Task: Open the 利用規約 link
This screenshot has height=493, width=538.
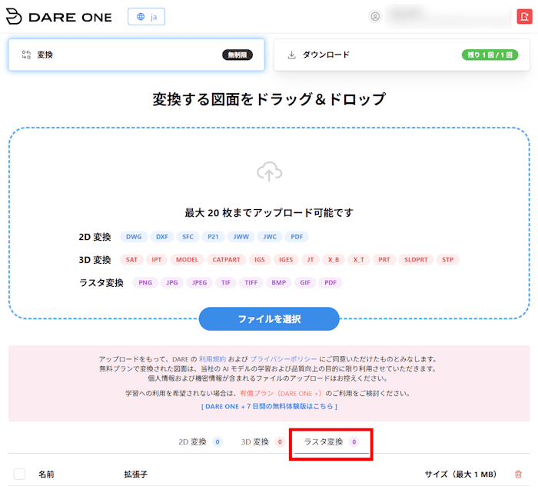Action: (x=212, y=359)
